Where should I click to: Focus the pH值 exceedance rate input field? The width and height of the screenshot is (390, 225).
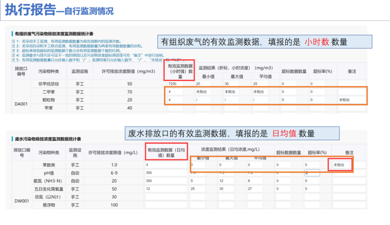[312, 173]
